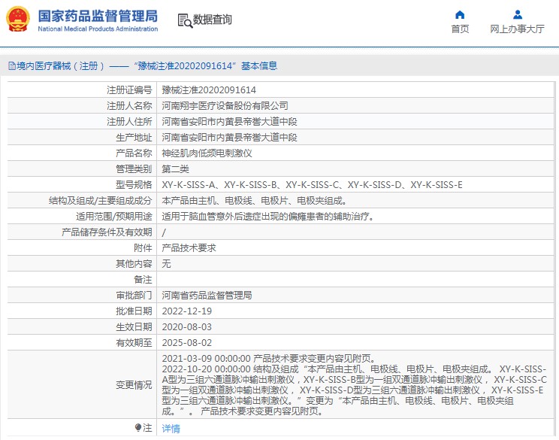Screen dimensions: 559x440
Task: Click the bulb icon beside 注
Action: (x=138, y=428)
